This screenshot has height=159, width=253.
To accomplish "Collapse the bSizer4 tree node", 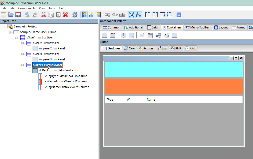I will (x=23, y=65).
